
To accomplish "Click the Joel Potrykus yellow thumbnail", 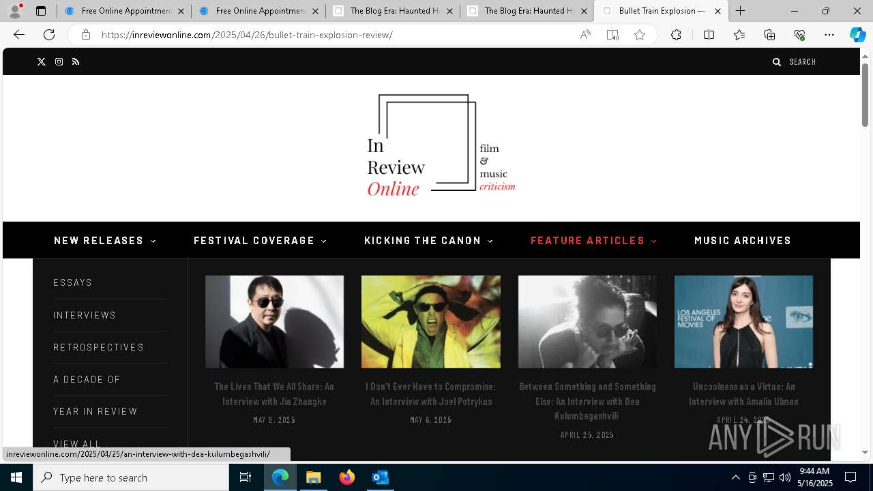I will [430, 322].
